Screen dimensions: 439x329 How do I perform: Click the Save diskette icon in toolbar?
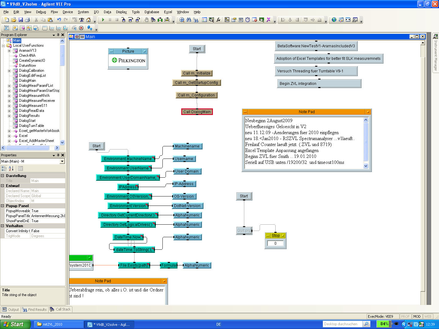[21, 20]
